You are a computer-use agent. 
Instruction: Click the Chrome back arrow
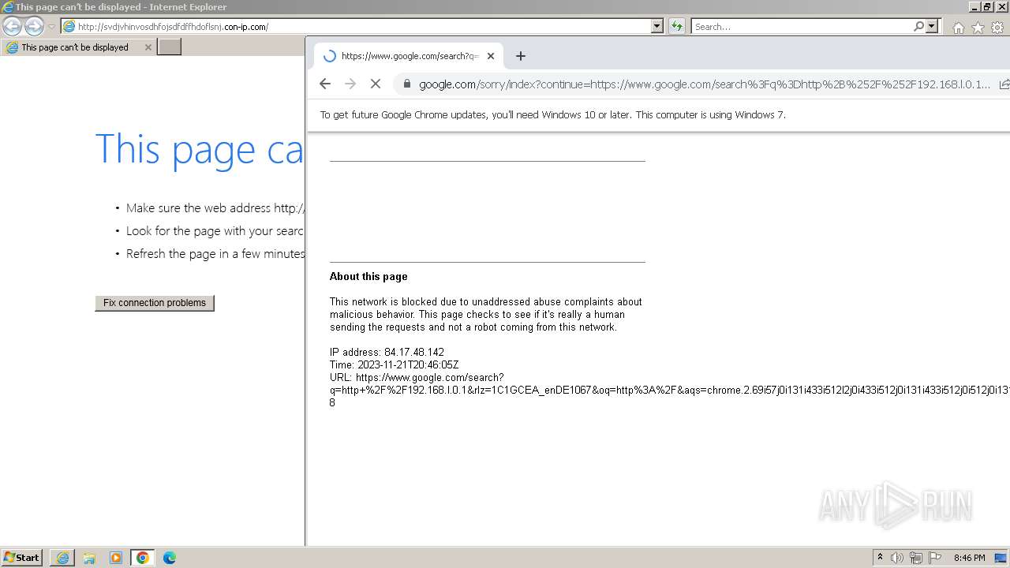325,84
